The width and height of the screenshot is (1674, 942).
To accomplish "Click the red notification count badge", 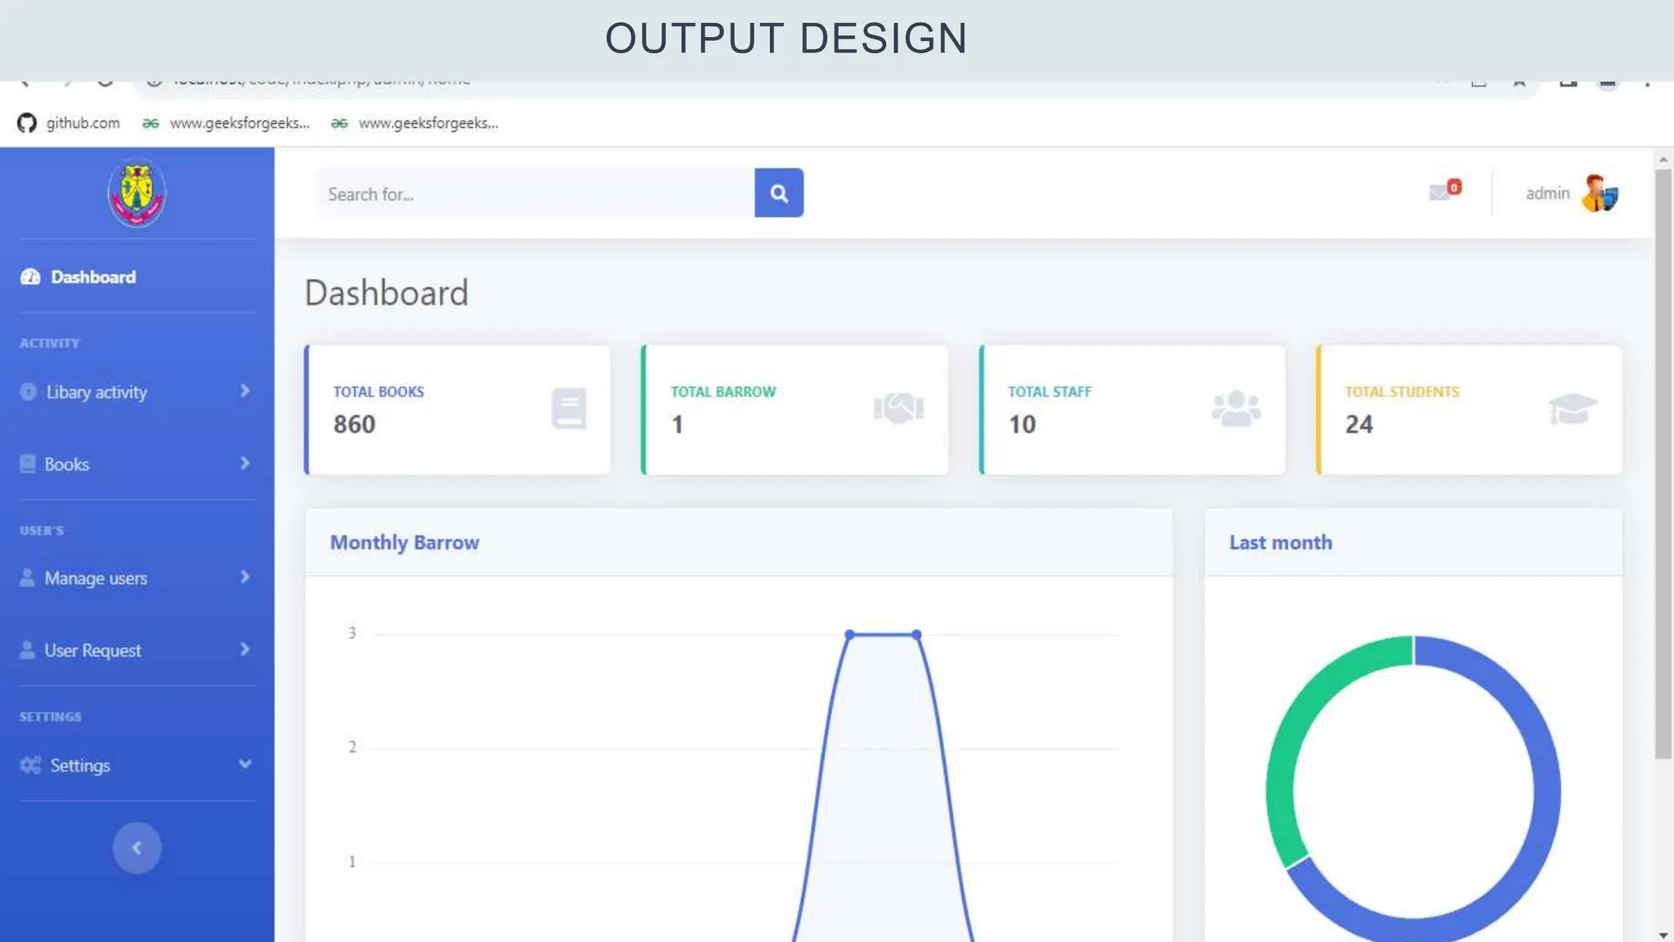I will [1454, 187].
